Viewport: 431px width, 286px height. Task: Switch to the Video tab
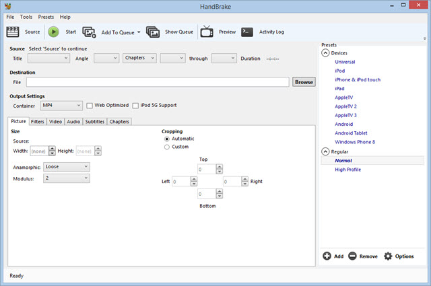pos(55,121)
